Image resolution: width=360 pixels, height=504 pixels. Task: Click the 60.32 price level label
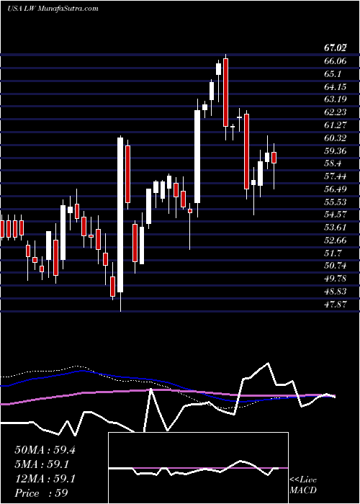(336, 138)
